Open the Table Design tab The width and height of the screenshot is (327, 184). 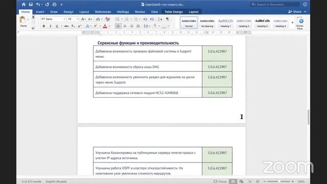[x=174, y=12]
